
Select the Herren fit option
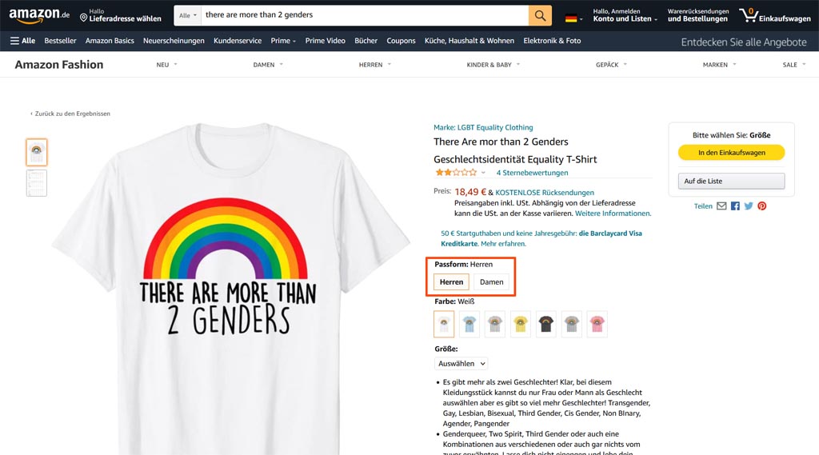(x=451, y=282)
